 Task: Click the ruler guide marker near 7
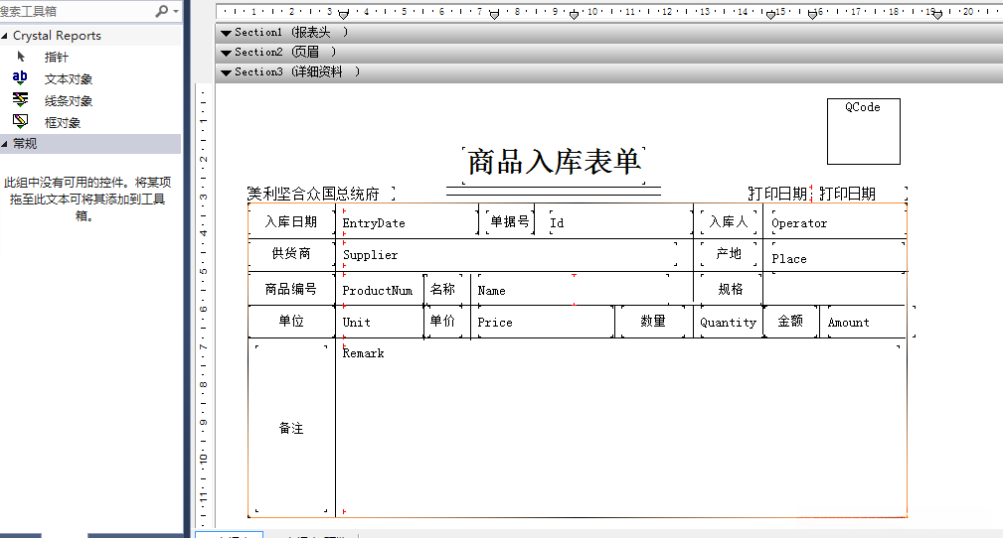tap(494, 15)
